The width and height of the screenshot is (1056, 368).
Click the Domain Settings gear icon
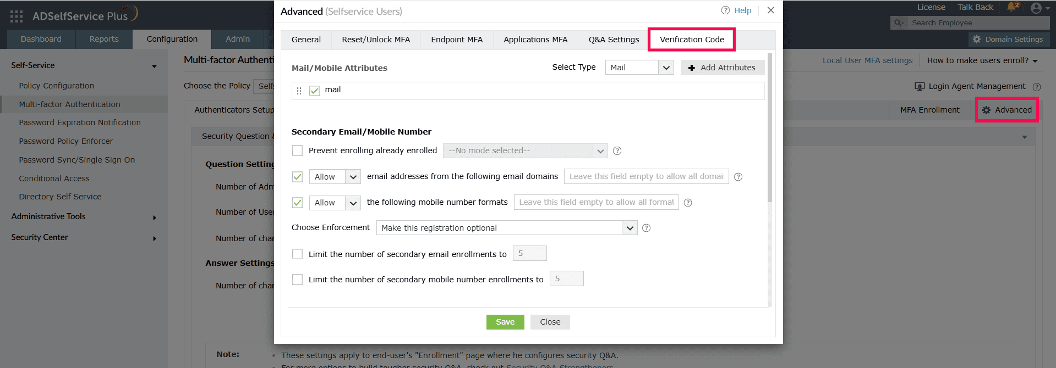point(977,40)
